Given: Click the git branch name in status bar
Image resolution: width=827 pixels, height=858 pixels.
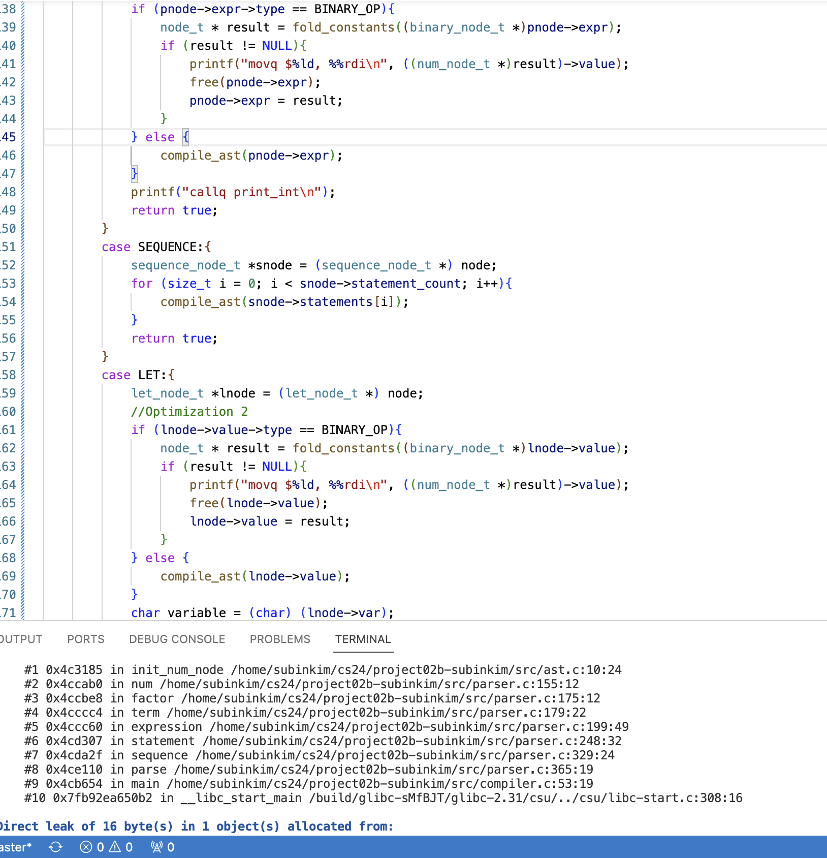Looking at the screenshot, I should 15,847.
